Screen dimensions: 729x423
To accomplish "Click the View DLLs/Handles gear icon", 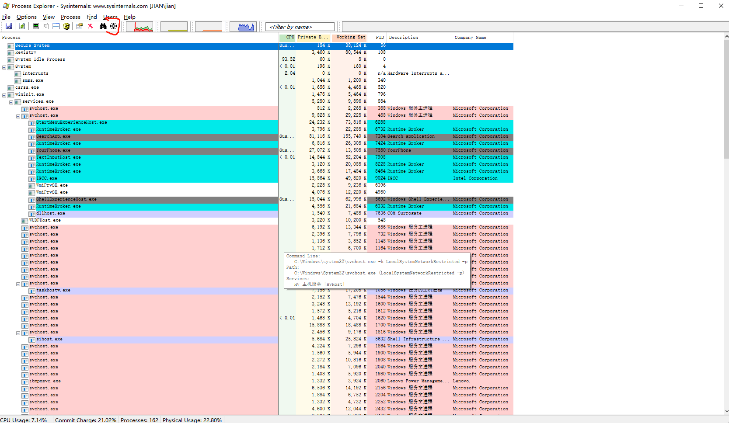I will point(66,26).
